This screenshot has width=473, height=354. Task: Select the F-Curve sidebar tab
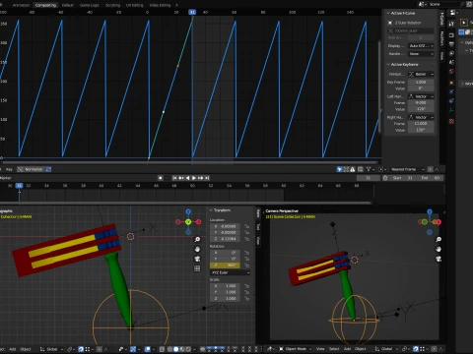pyautogui.click(x=442, y=19)
